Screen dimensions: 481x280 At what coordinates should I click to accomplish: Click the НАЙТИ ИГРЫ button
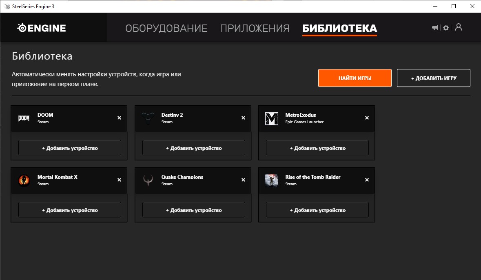point(355,78)
